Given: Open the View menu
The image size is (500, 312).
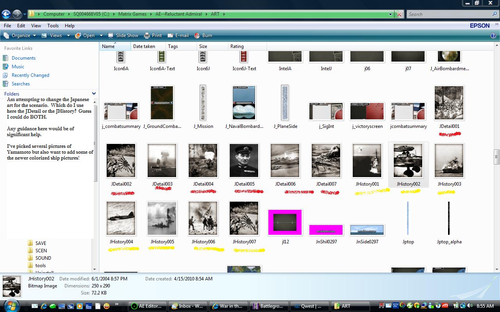Looking at the screenshot, I should (36, 26).
